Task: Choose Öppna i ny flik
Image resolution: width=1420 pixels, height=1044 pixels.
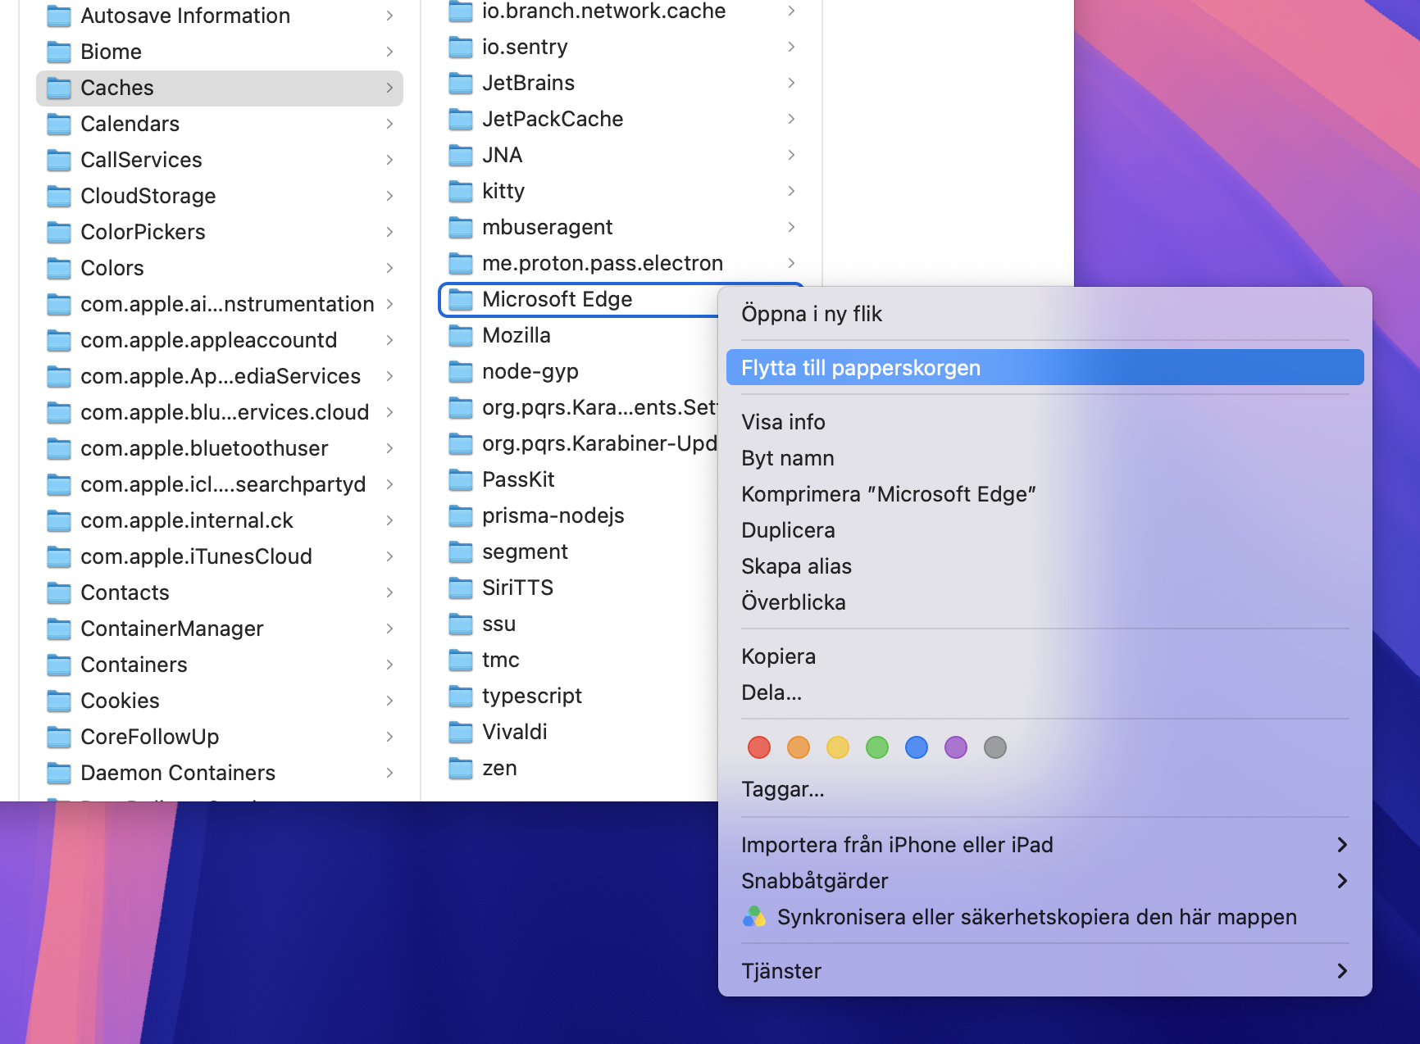Action: click(1045, 314)
